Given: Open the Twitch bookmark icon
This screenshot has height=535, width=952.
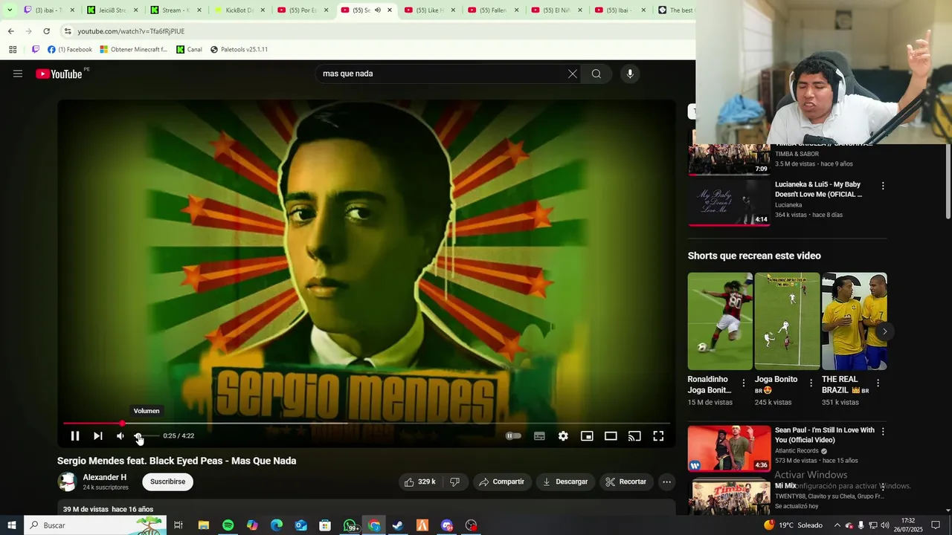Looking at the screenshot, I should pyautogui.click(x=35, y=50).
